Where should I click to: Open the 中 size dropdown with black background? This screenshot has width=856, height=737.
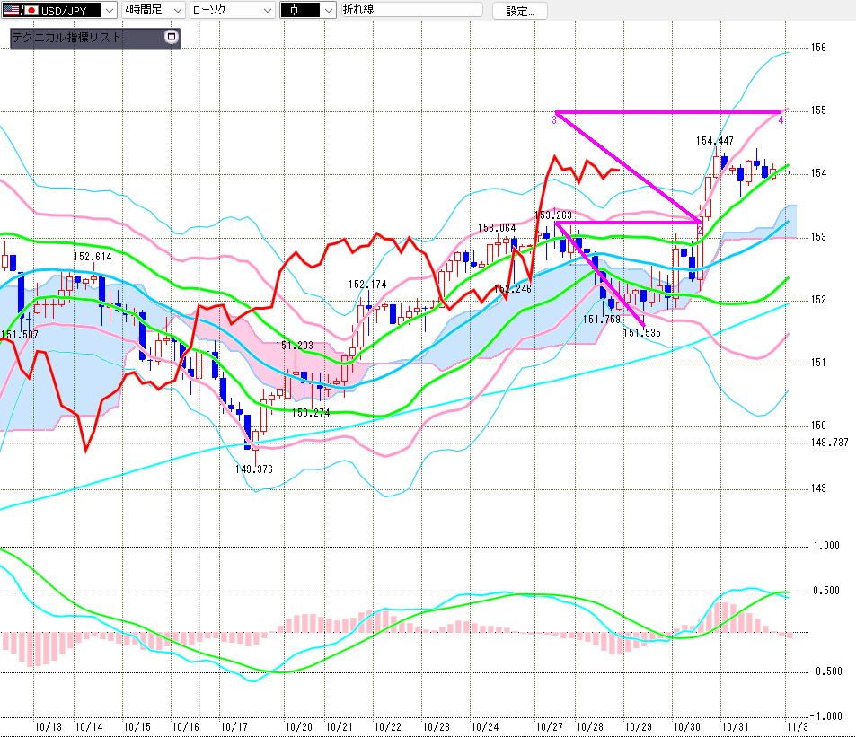coord(327,10)
